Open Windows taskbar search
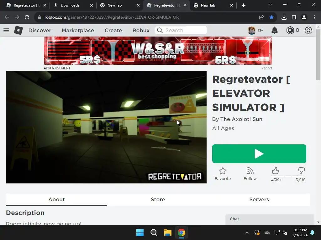Screen dimensions: 321x240 [154, 232]
